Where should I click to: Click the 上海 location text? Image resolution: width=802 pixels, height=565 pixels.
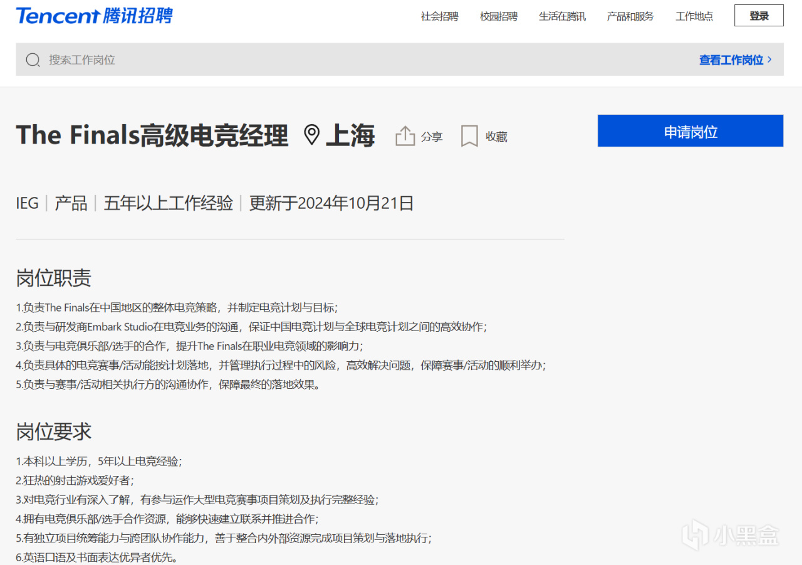pos(350,135)
